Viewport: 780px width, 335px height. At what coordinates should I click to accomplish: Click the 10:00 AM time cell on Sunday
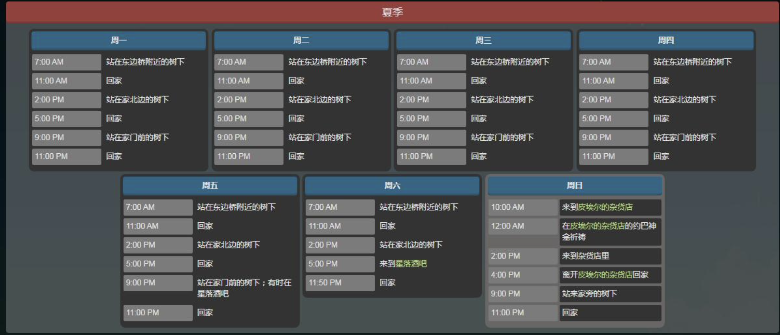pyautogui.click(x=522, y=207)
